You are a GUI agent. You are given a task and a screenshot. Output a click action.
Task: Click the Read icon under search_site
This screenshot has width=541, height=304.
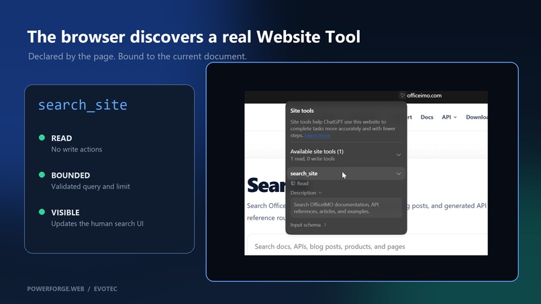[293, 184]
